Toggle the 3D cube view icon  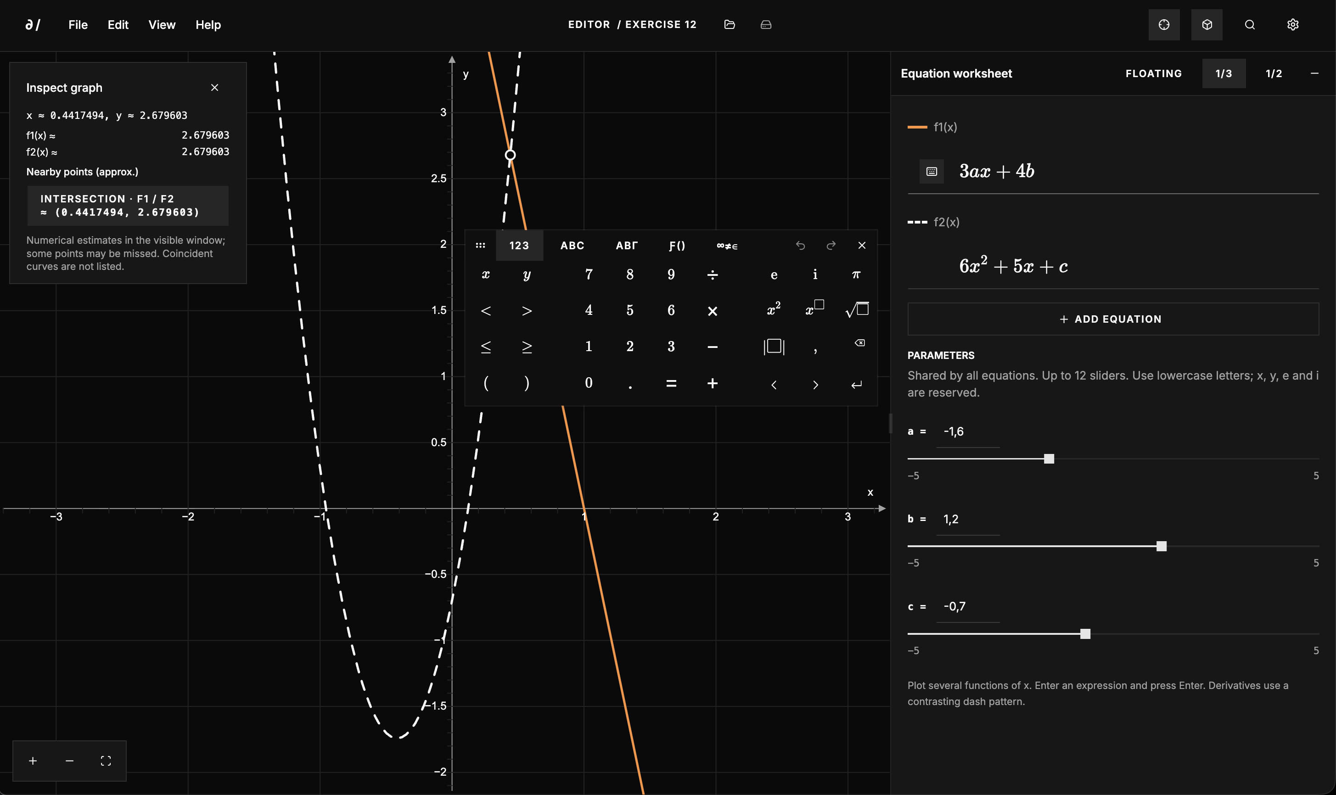[1207, 25]
